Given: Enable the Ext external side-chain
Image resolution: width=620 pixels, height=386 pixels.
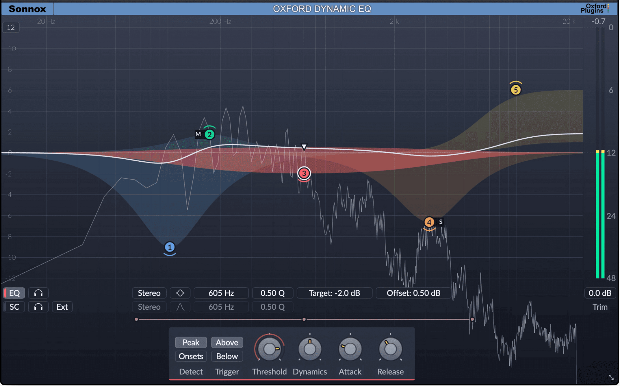Looking at the screenshot, I should 62,307.
